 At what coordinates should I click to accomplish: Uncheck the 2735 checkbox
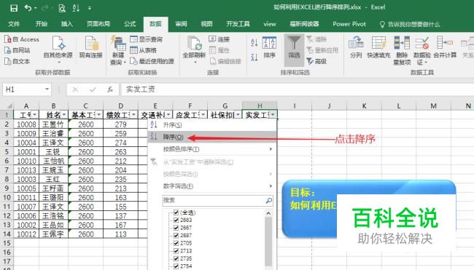click(x=176, y=258)
